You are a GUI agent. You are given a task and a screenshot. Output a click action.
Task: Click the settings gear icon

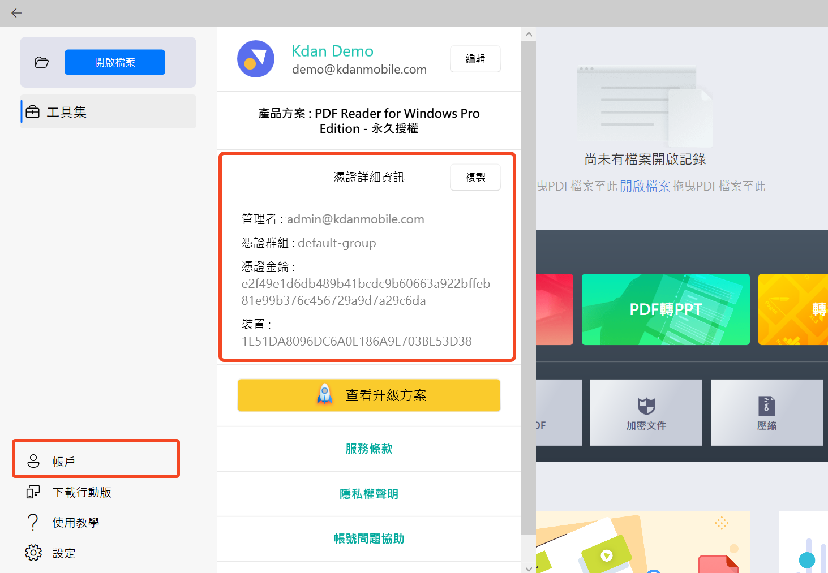33,553
